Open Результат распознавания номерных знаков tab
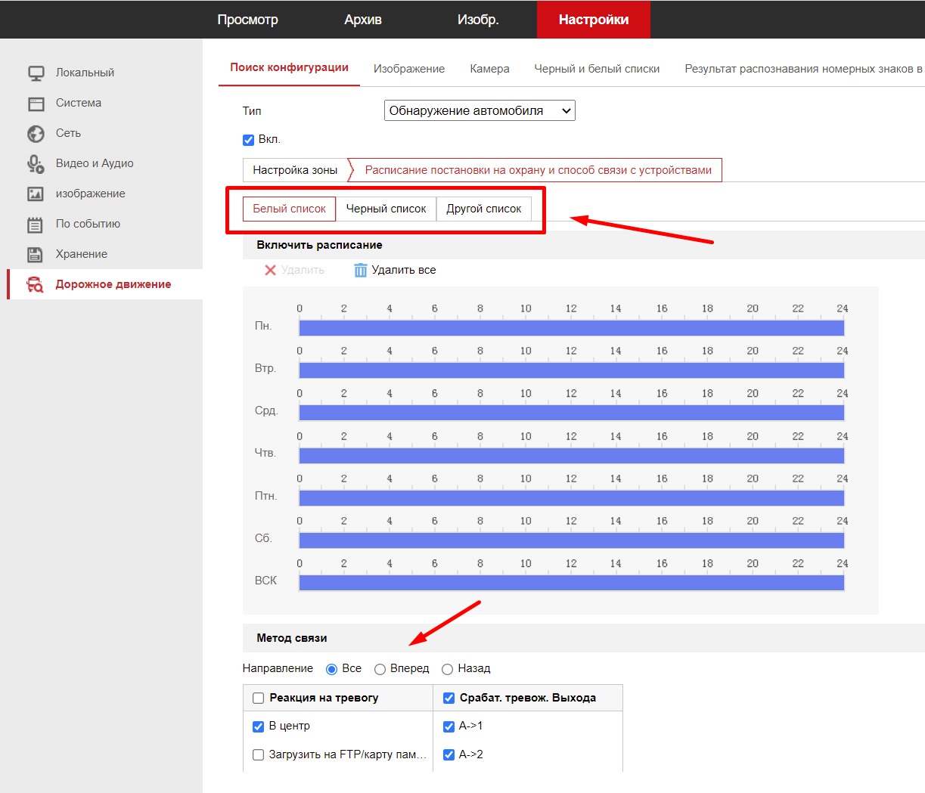 (x=803, y=69)
